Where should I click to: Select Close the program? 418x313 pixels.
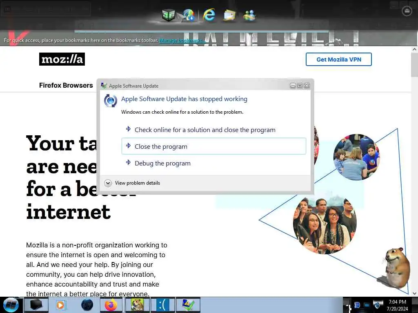click(x=213, y=146)
